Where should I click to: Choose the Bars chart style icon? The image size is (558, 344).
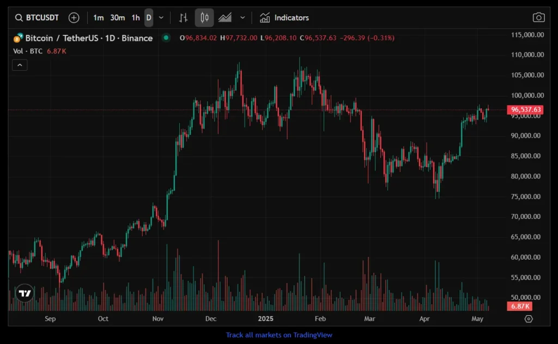click(x=183, y=17)
